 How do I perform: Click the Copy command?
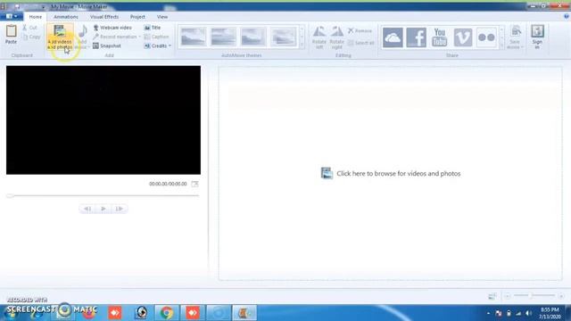click(x=31, y=37)
